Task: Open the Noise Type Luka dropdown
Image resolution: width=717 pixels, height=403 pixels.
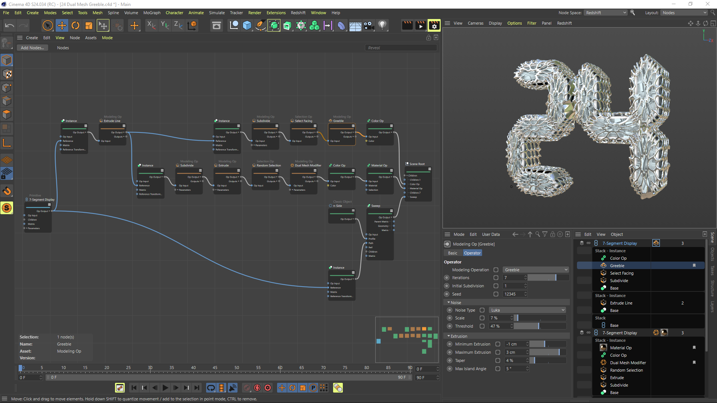Action: click(527, 310)
